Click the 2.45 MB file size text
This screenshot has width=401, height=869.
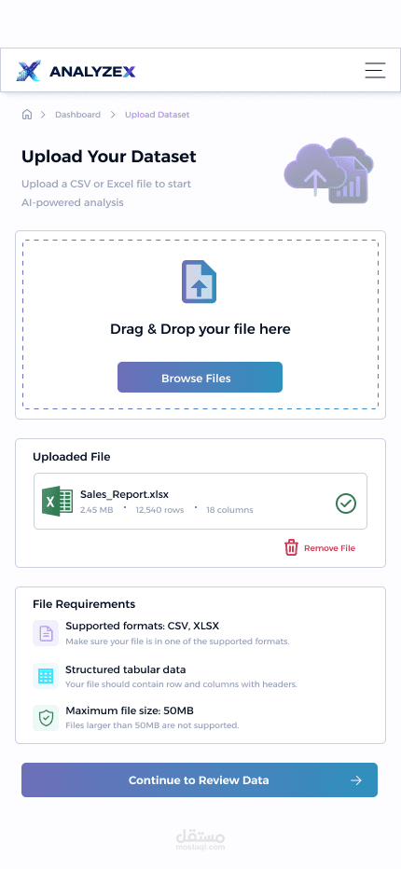96,510
